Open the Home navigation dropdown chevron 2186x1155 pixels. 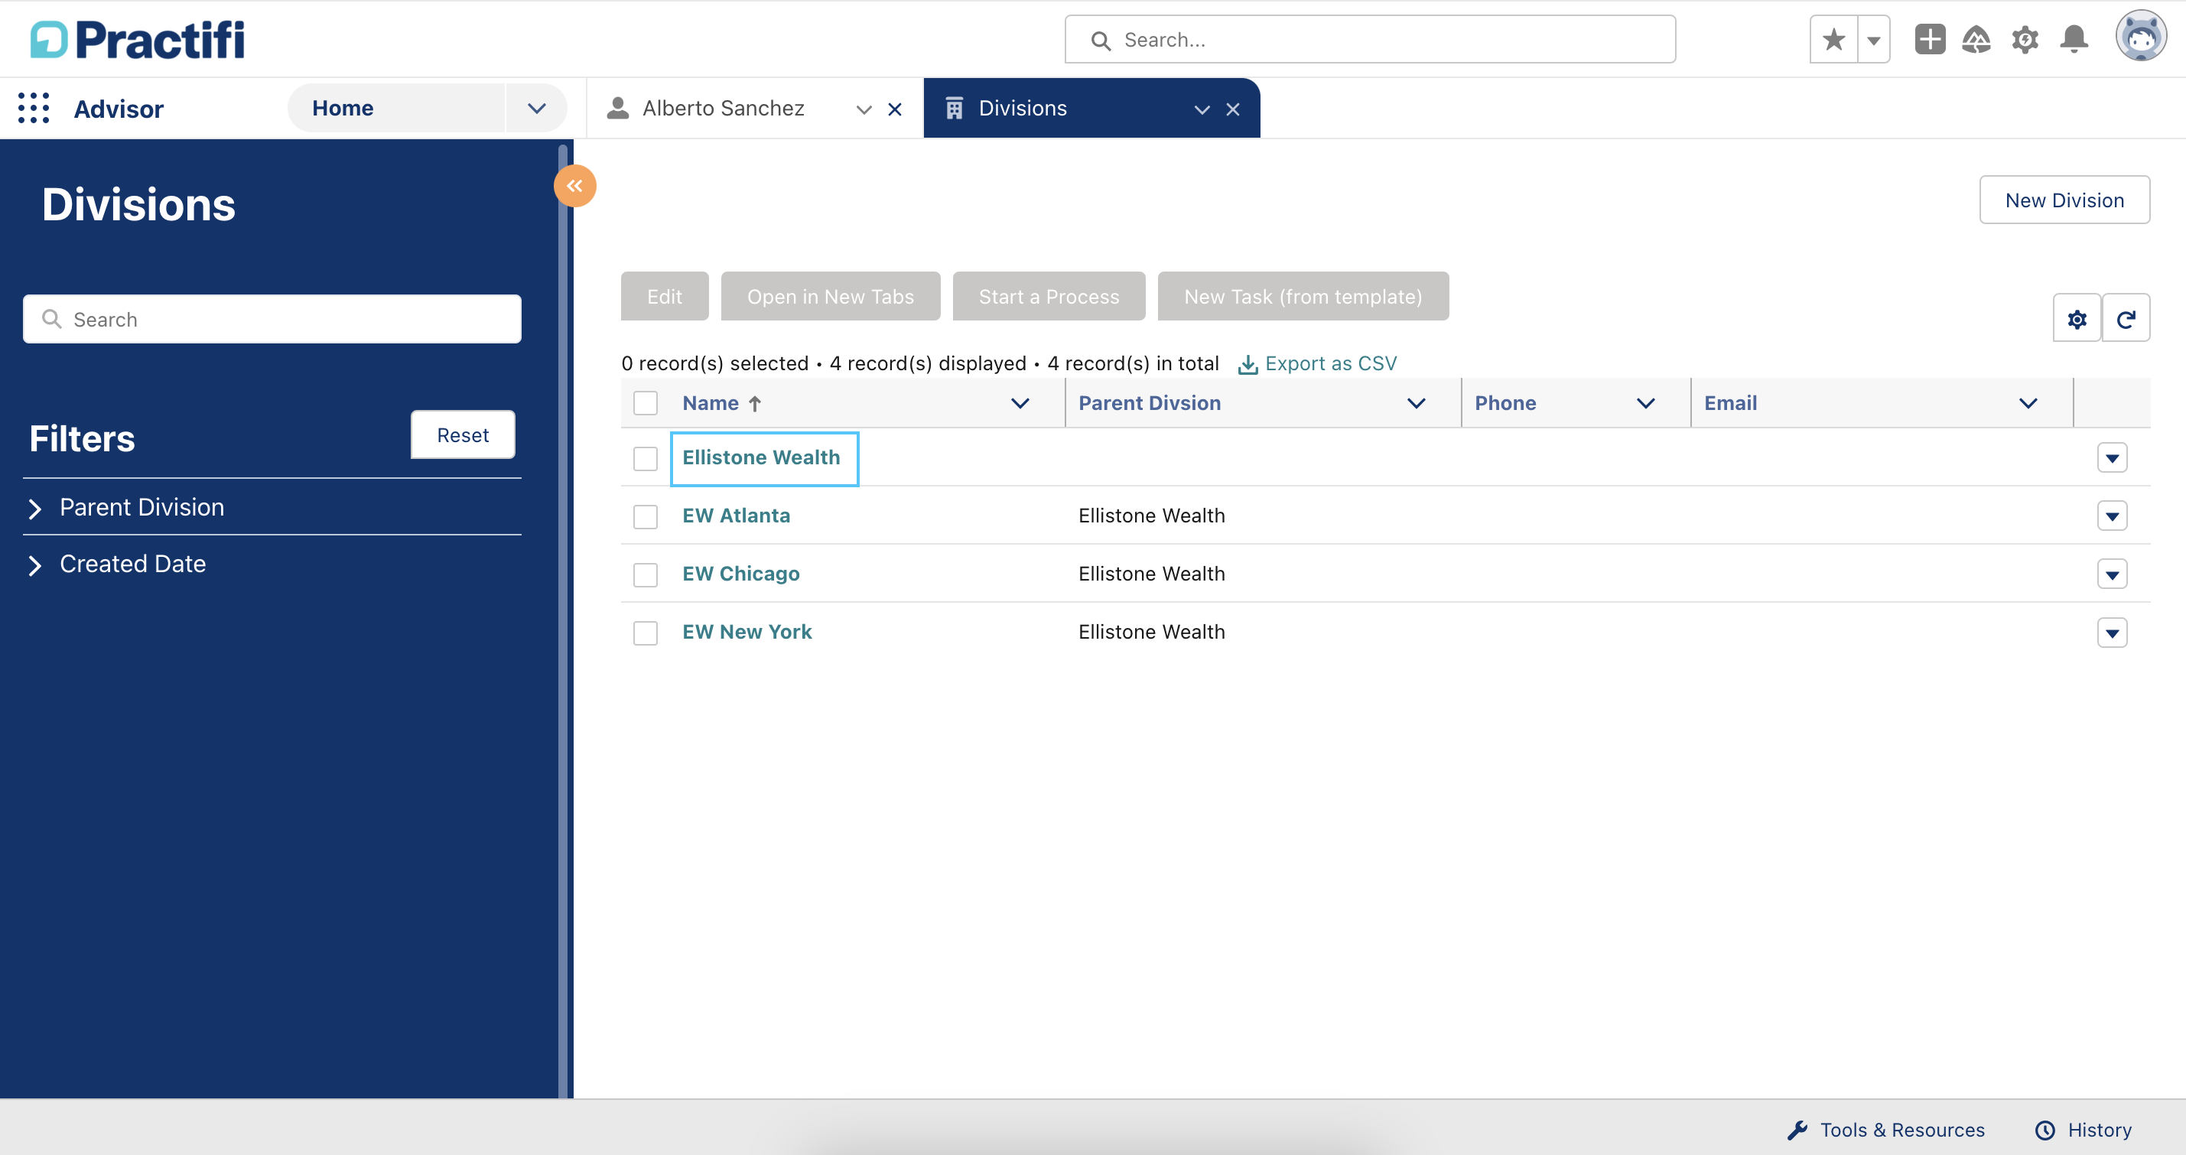pyautogui.click(x=536, y=109)
